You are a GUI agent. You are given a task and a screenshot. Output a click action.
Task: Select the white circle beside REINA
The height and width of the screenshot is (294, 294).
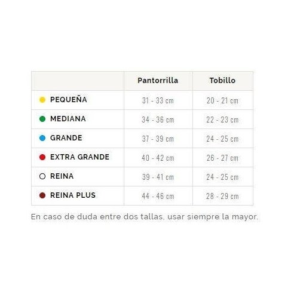pos(42,176)
